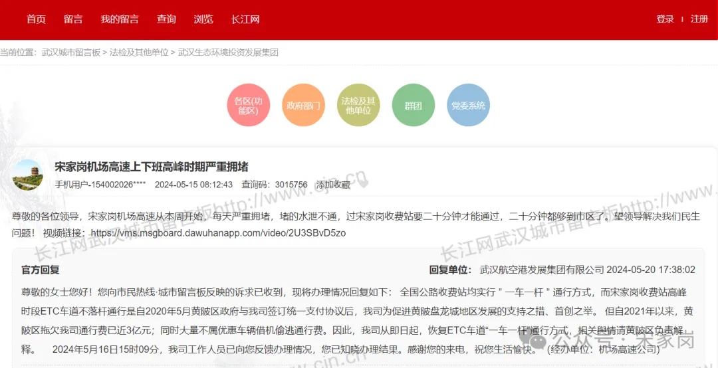This screenshot has height=368, width=718.
Task: Select the 政府部门 orange circle icon
Action: [x=304, y=106]
